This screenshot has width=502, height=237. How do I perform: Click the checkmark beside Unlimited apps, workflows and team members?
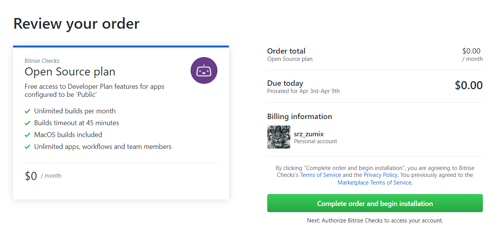click(27, 147)
